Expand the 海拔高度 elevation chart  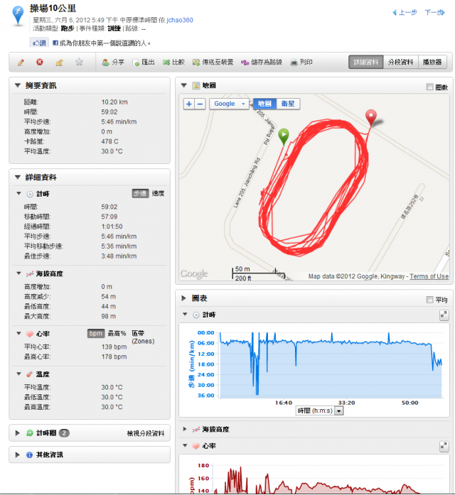pyautogui.click(x=185, y=429)
